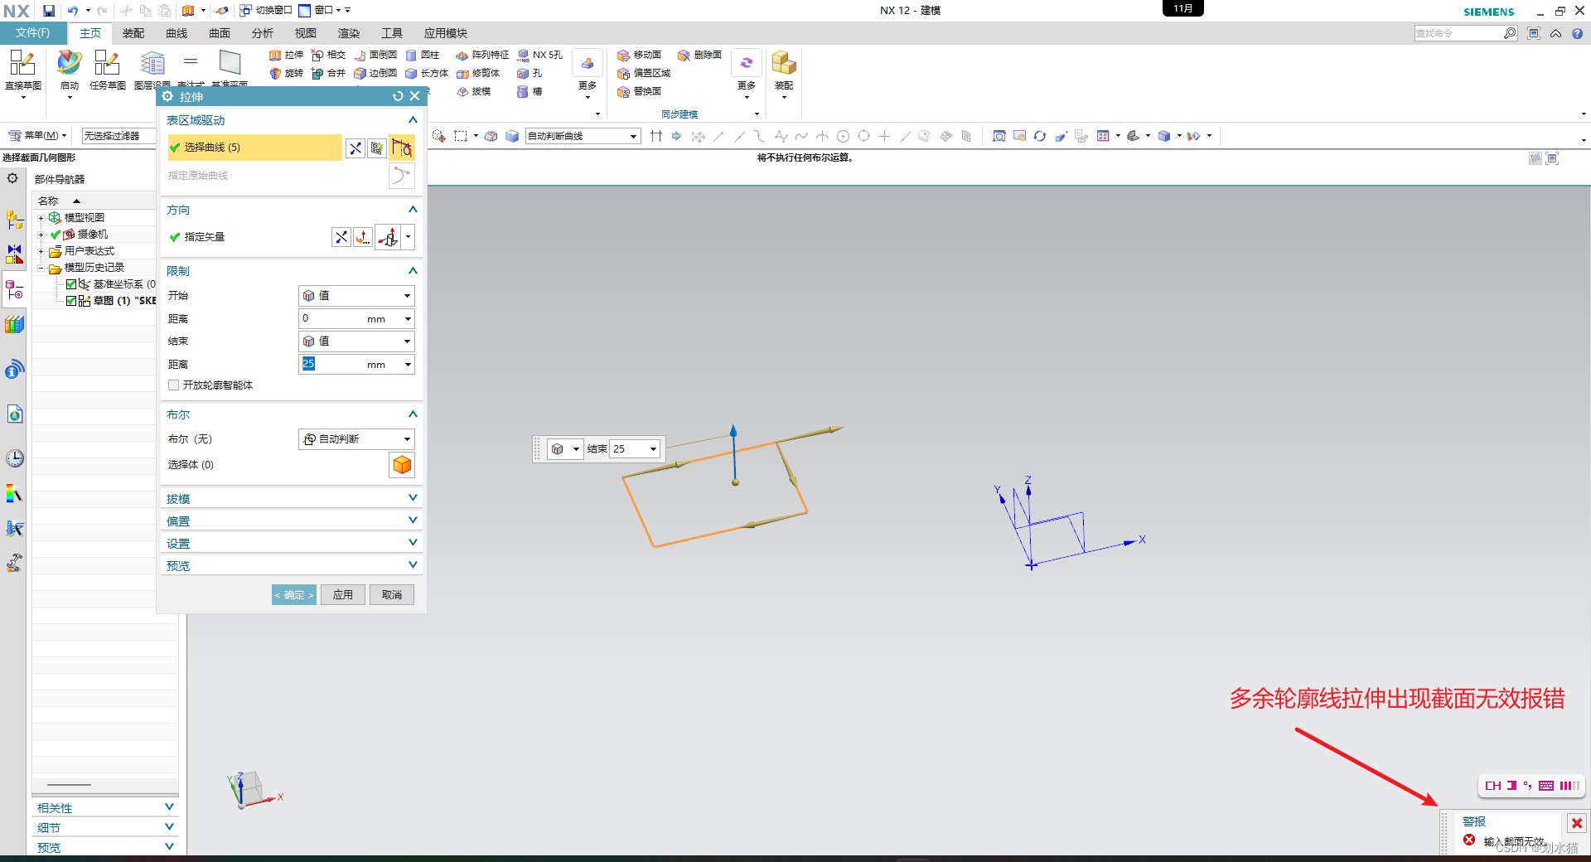Collapse the 模型历史记录 tree node

(x=41, y=268)
